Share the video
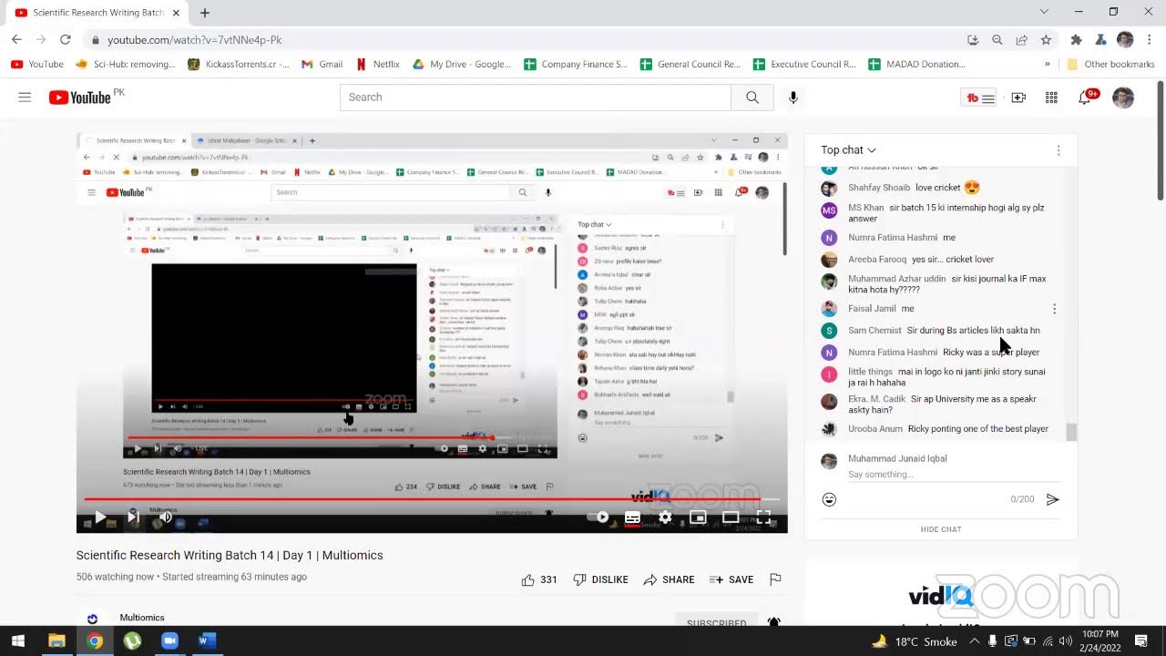The width and height of the screenshot is (1166, 656). (x=669, y=579)
